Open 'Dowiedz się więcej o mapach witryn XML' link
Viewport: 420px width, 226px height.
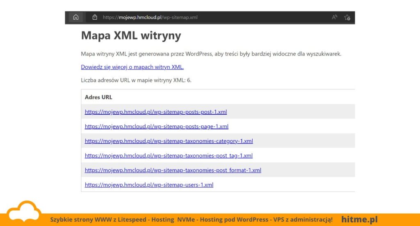[x=132, y=67]
